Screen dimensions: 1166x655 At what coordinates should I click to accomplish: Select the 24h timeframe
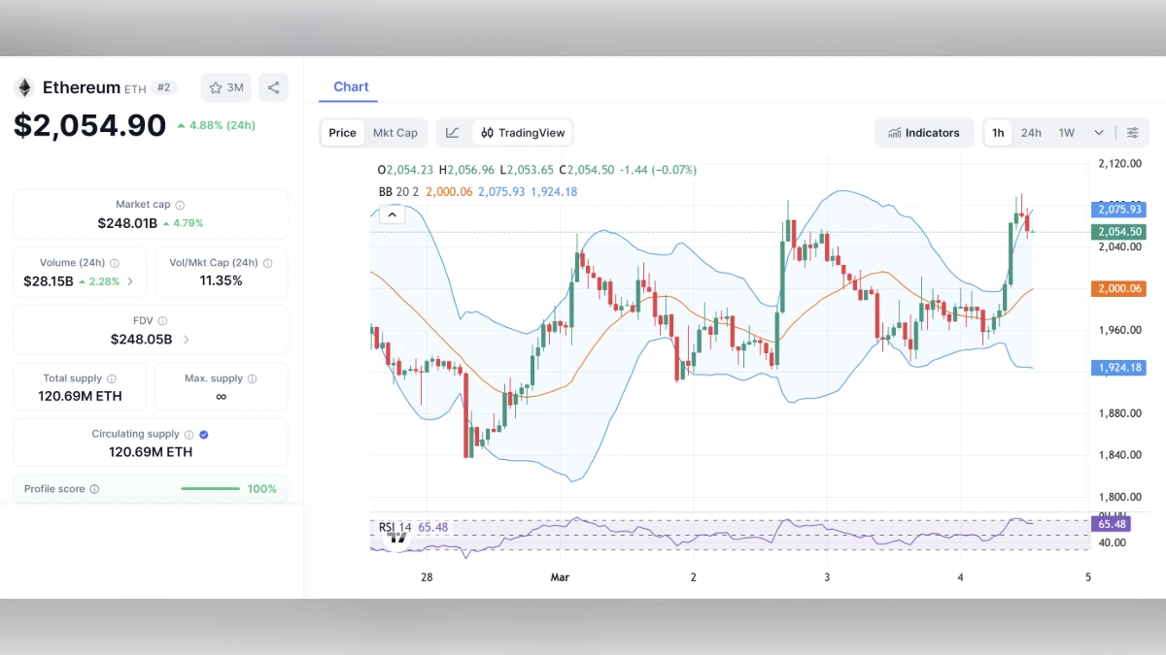[1031, 132]
